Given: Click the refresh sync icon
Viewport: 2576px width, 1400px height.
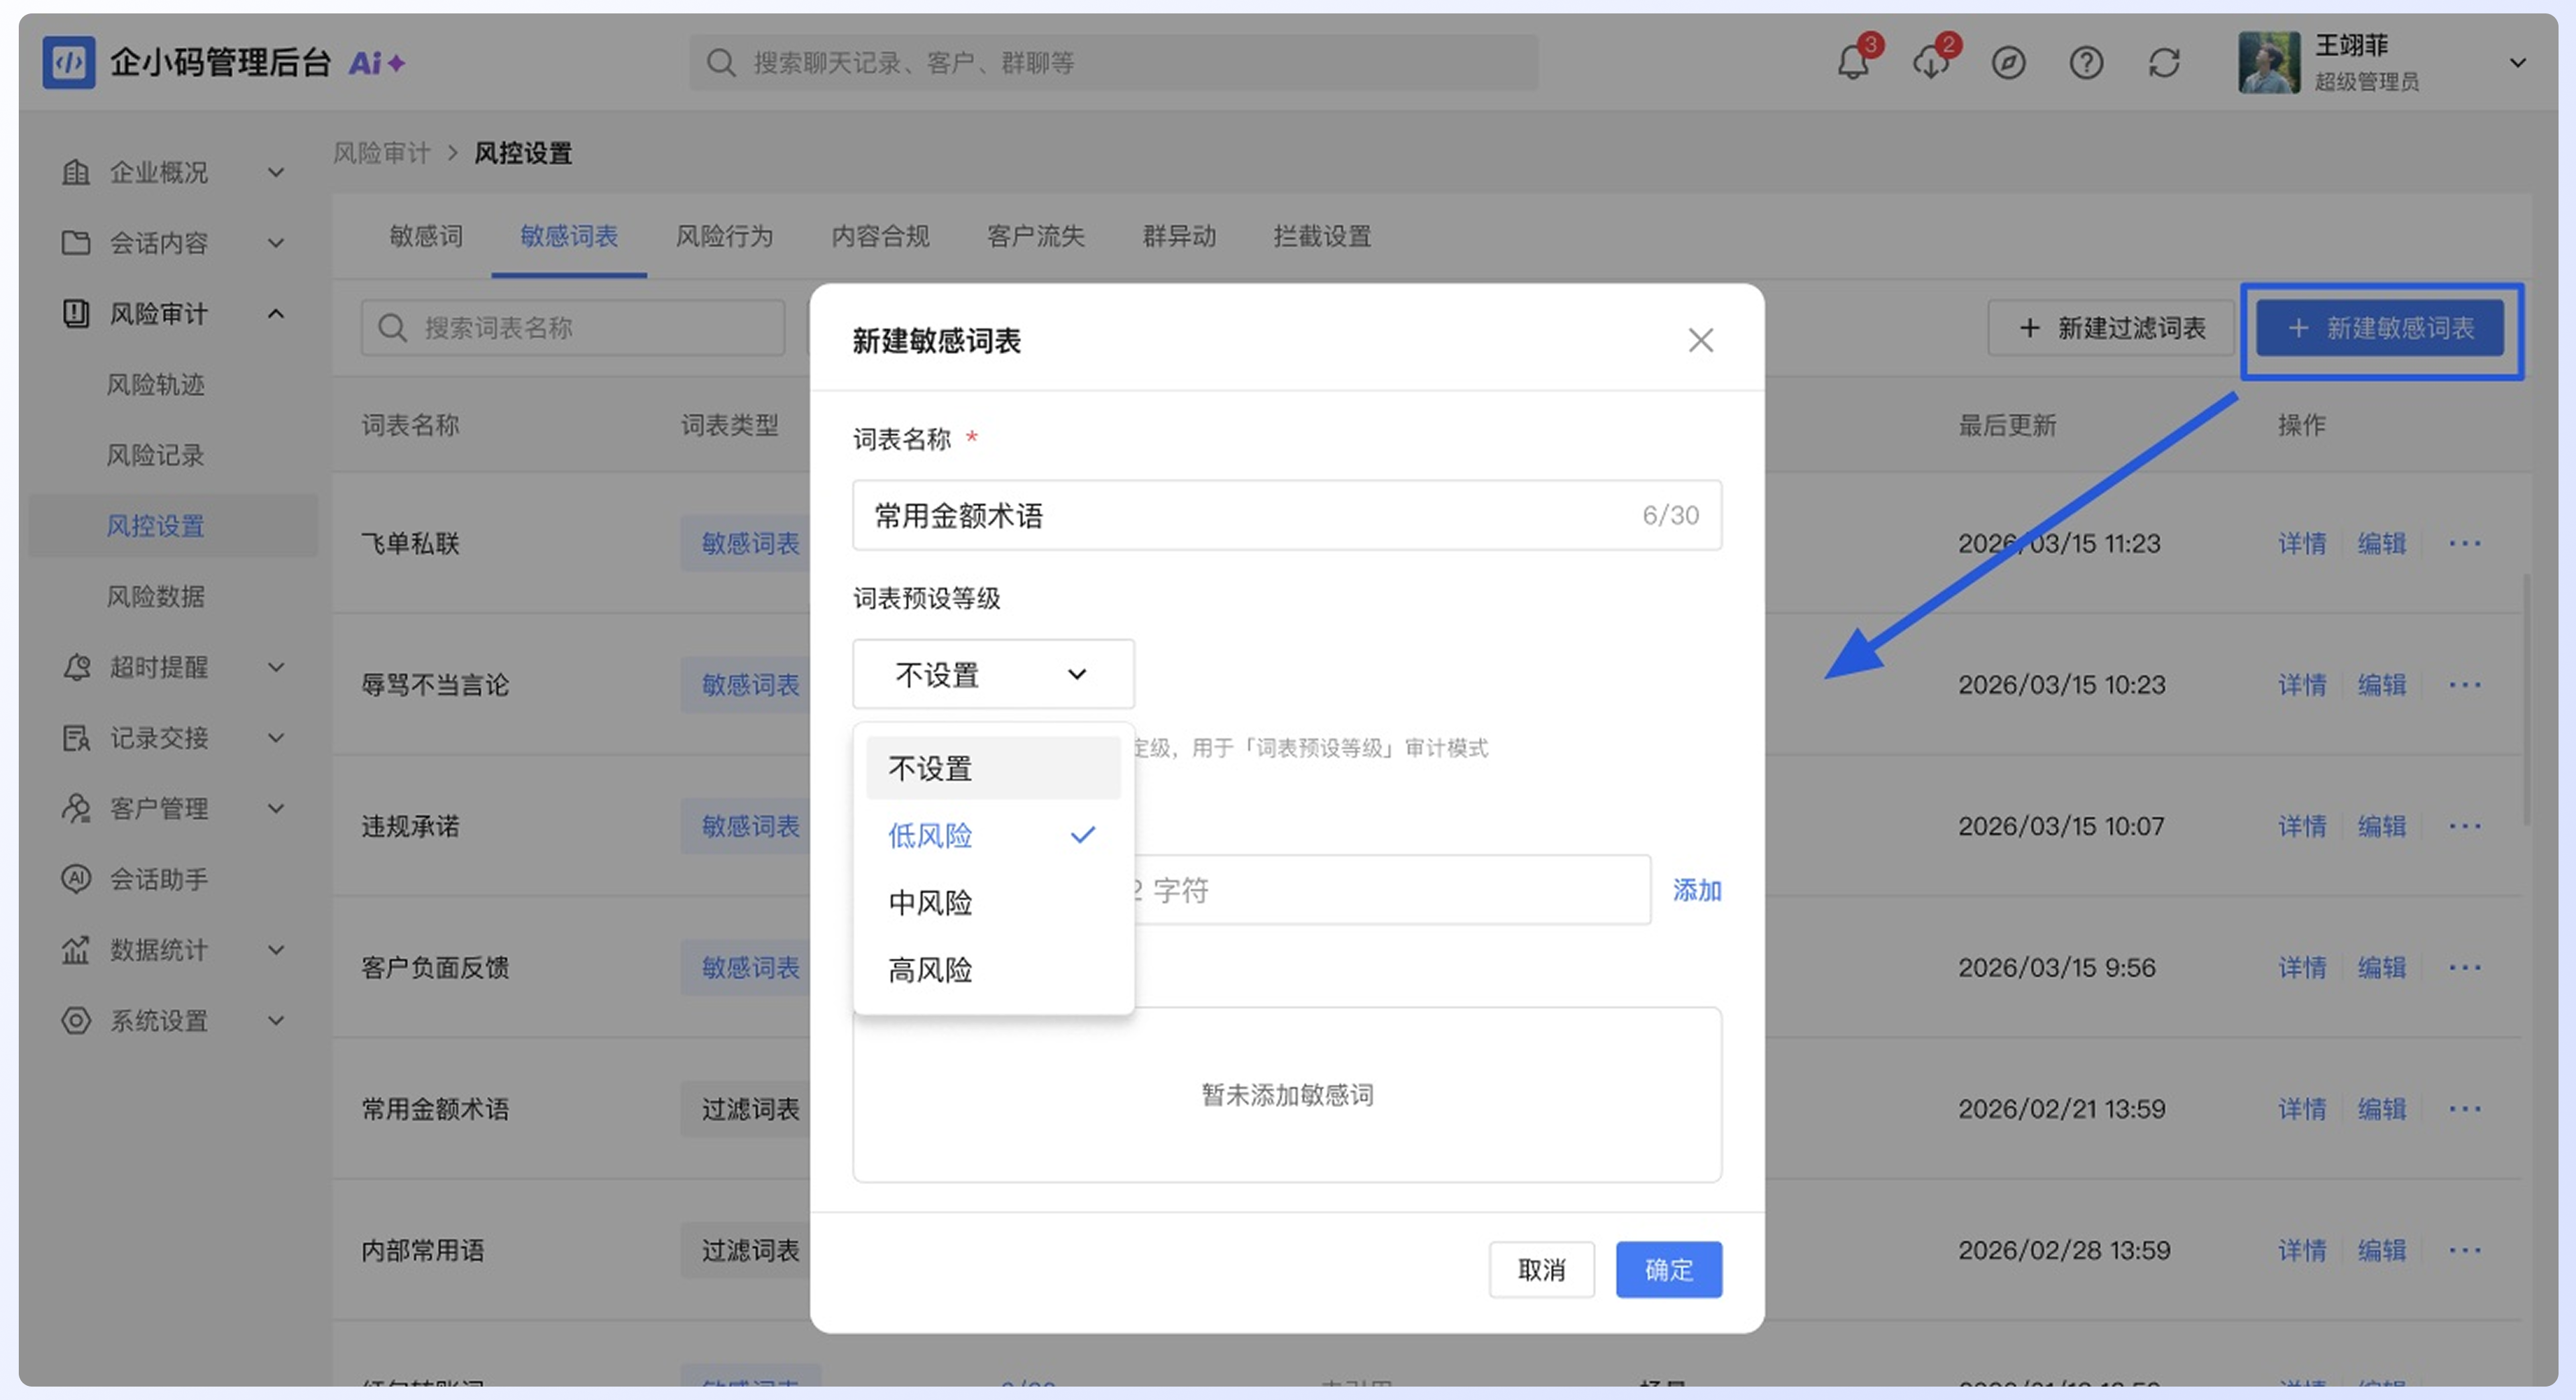Looking at the screenshot, I should pyautogui.click(x=2164, y=63).
